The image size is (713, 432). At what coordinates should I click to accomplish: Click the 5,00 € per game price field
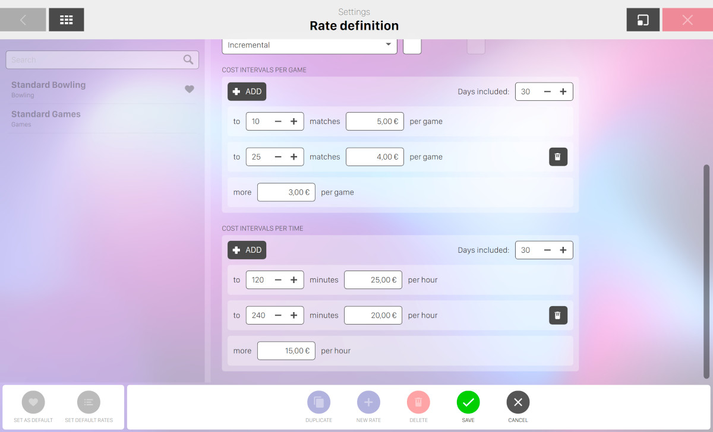click(x=374, y=121)
